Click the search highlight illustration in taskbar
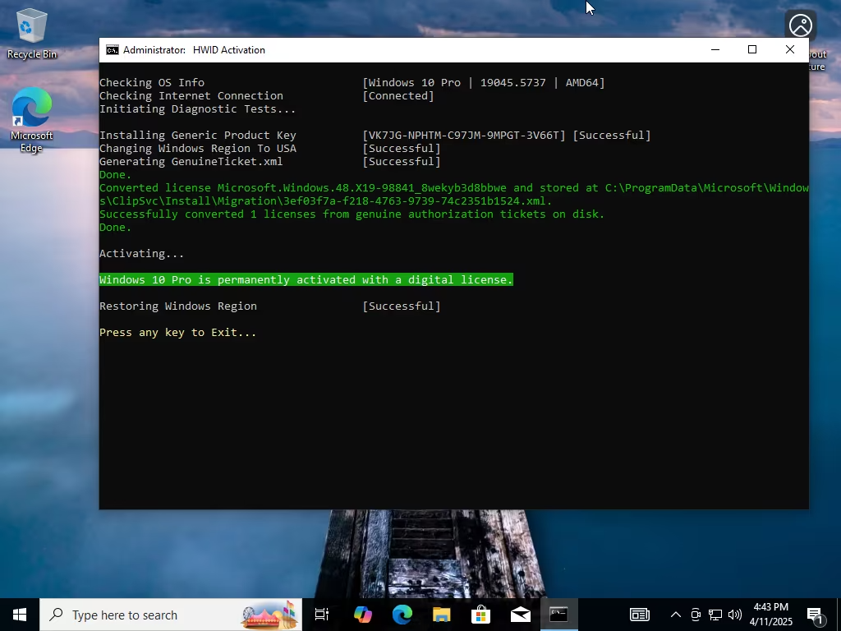Image resolution: width=841 pixels, height=631 pixels. 269,615
